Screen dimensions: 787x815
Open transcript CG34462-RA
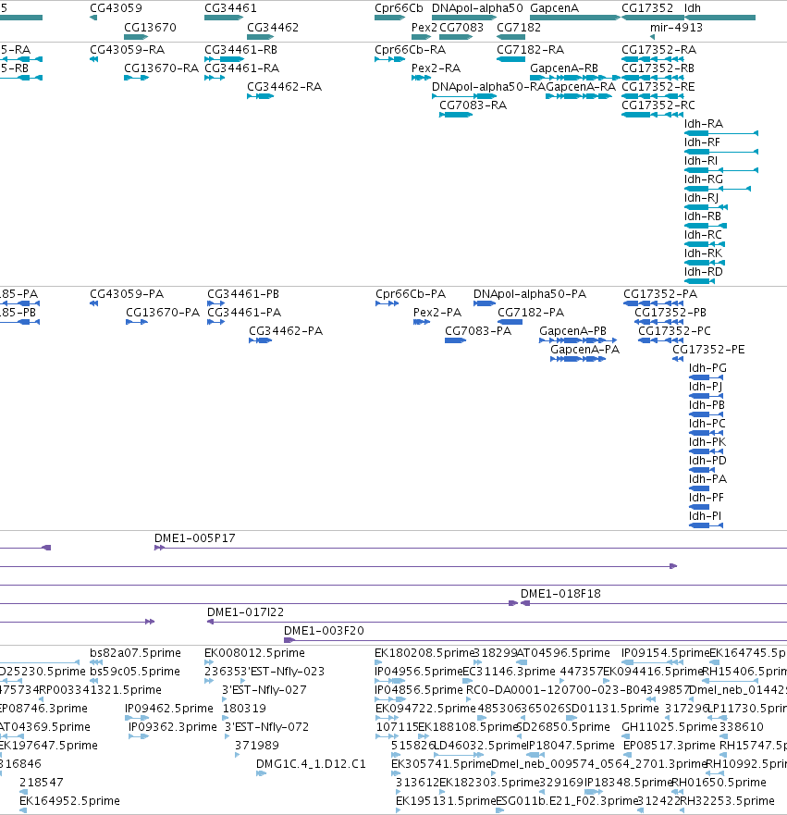[284, 87]
